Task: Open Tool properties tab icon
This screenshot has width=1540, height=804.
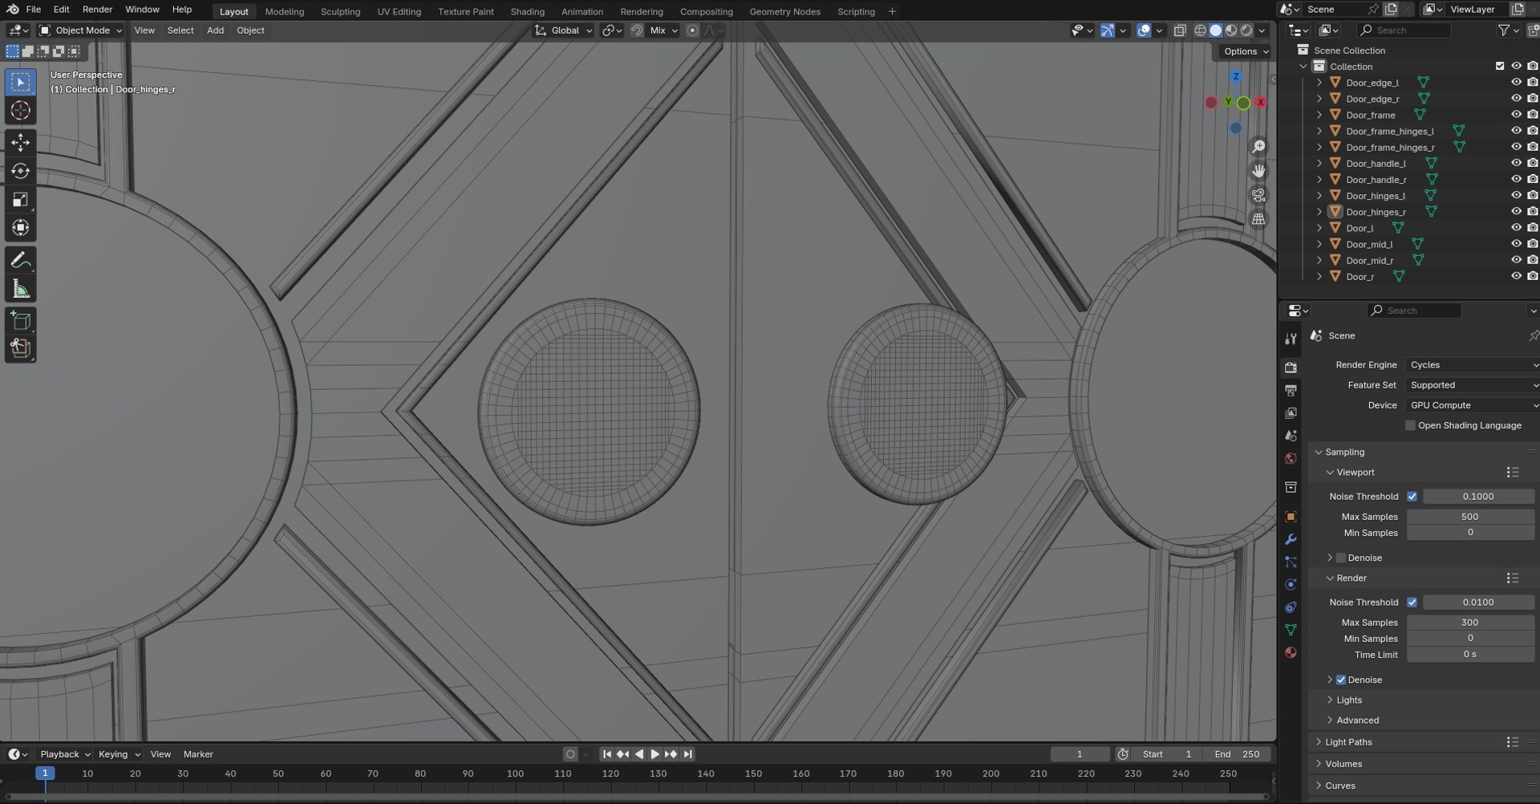Action: point(1291,339)
